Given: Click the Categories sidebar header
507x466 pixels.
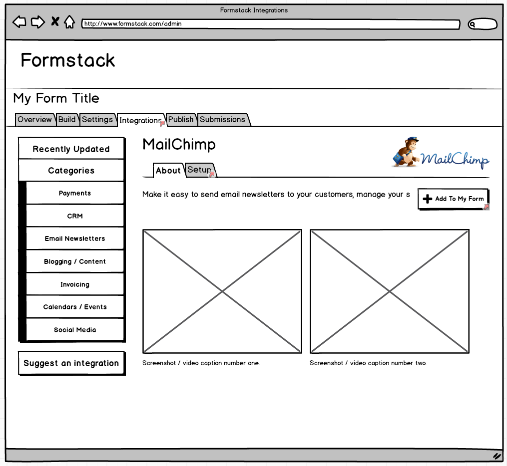Looking at the screenshot, I should coord(71,170).
